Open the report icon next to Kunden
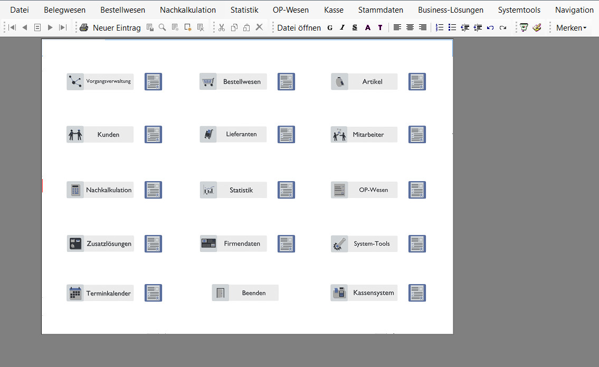This screenshot has height=367, width=599. [153, 135]
